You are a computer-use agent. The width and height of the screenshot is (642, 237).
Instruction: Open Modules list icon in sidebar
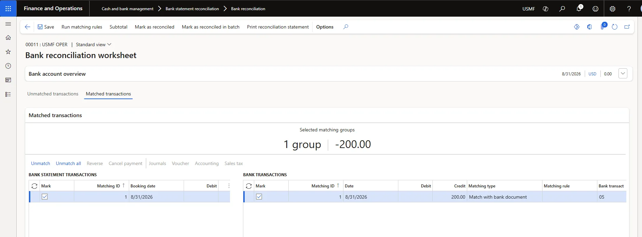[8, 94]
